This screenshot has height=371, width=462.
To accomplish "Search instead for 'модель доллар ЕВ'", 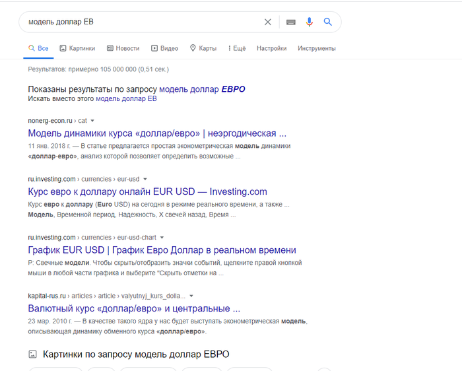I will point(127,99).
